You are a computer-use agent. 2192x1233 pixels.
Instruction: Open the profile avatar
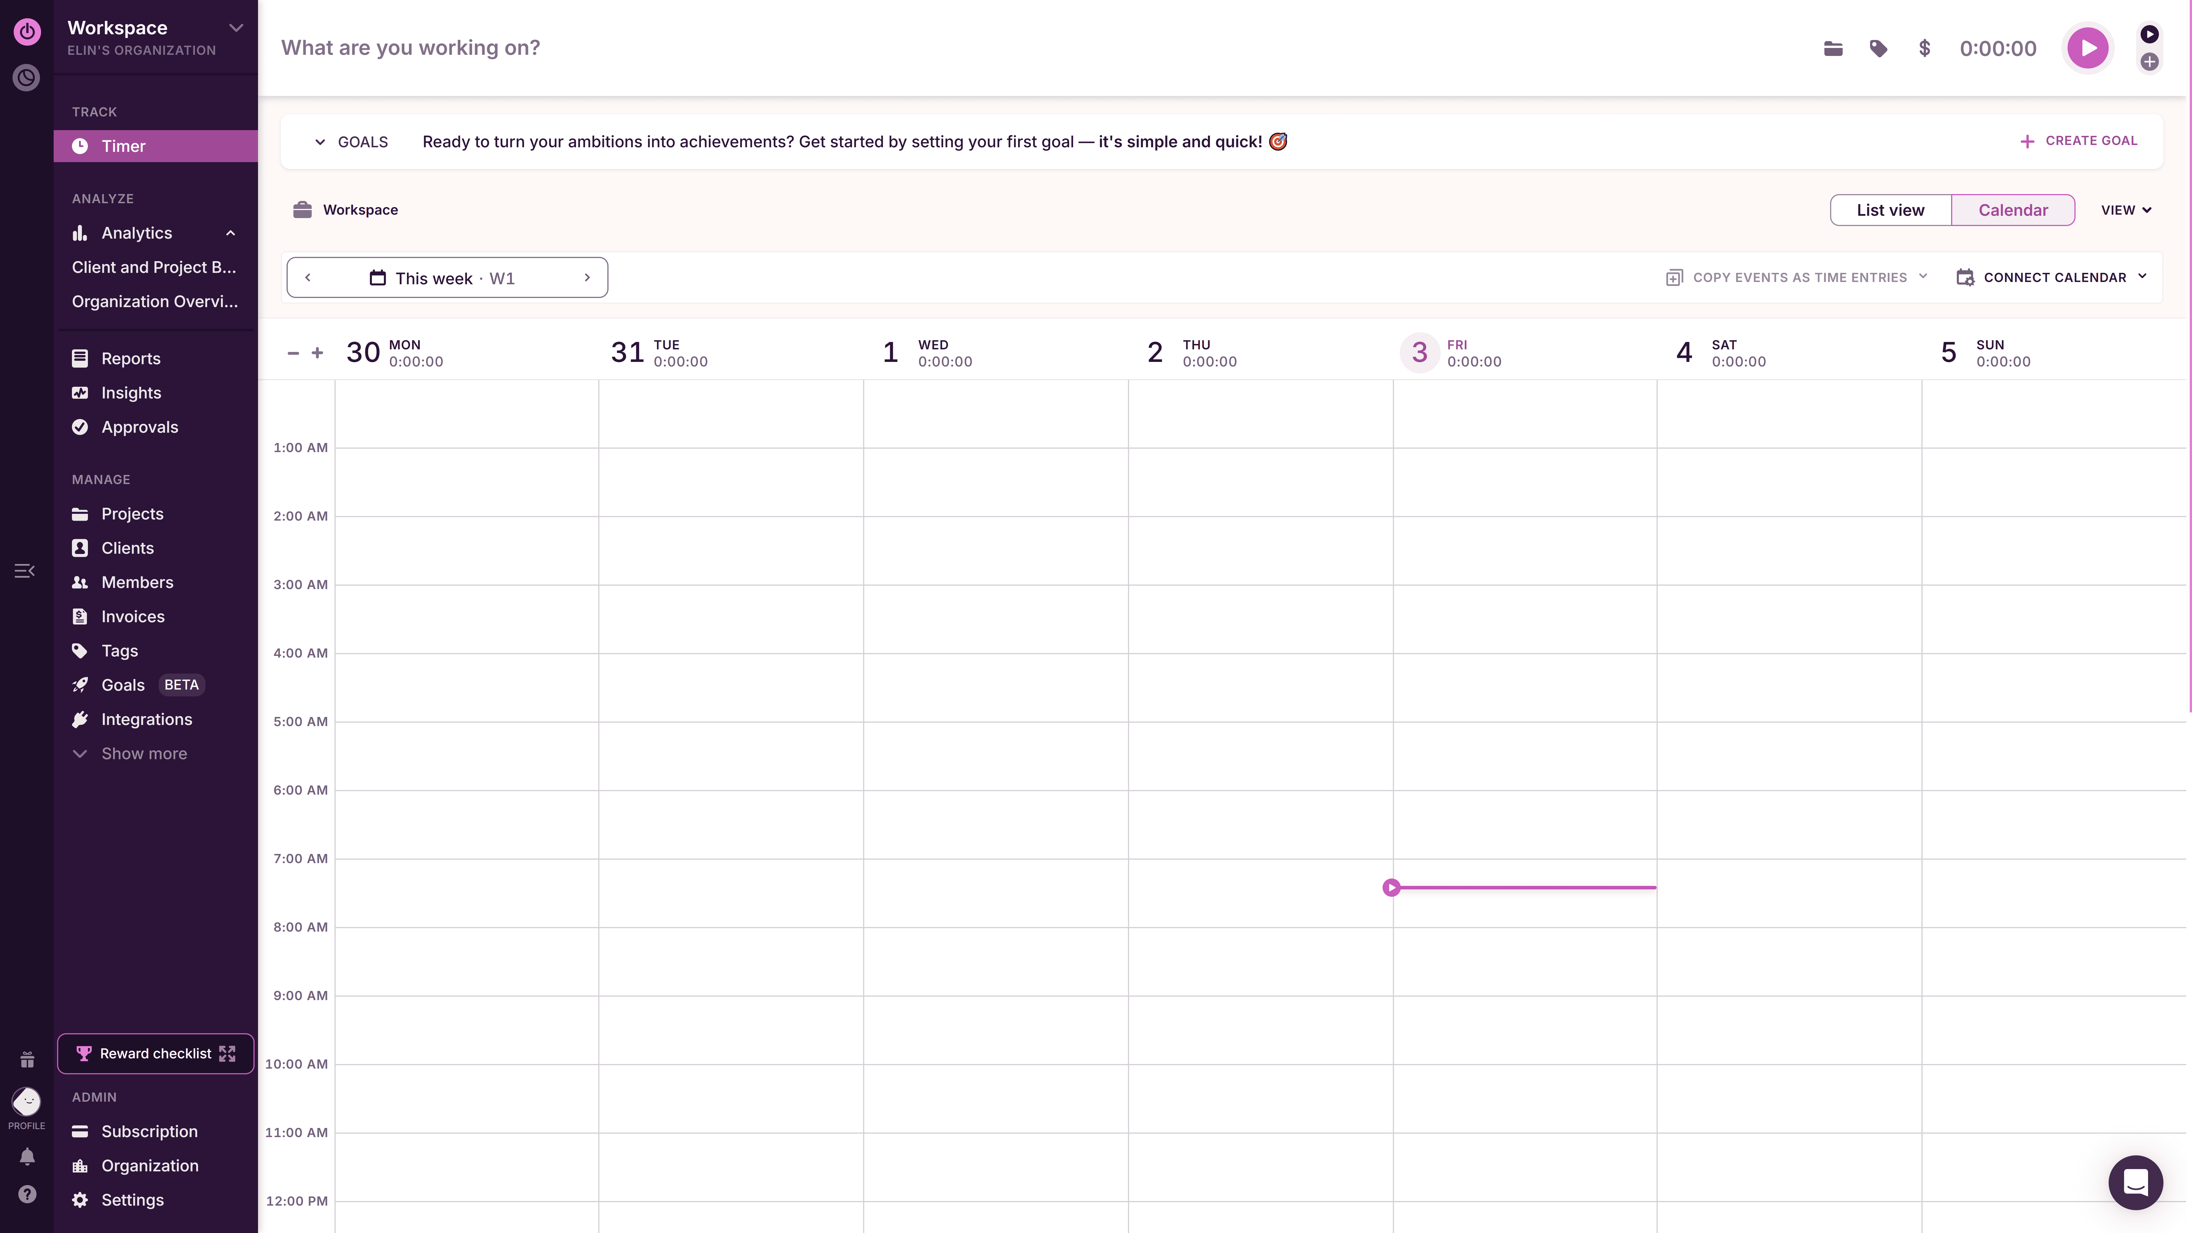[x=26, y=1102]
